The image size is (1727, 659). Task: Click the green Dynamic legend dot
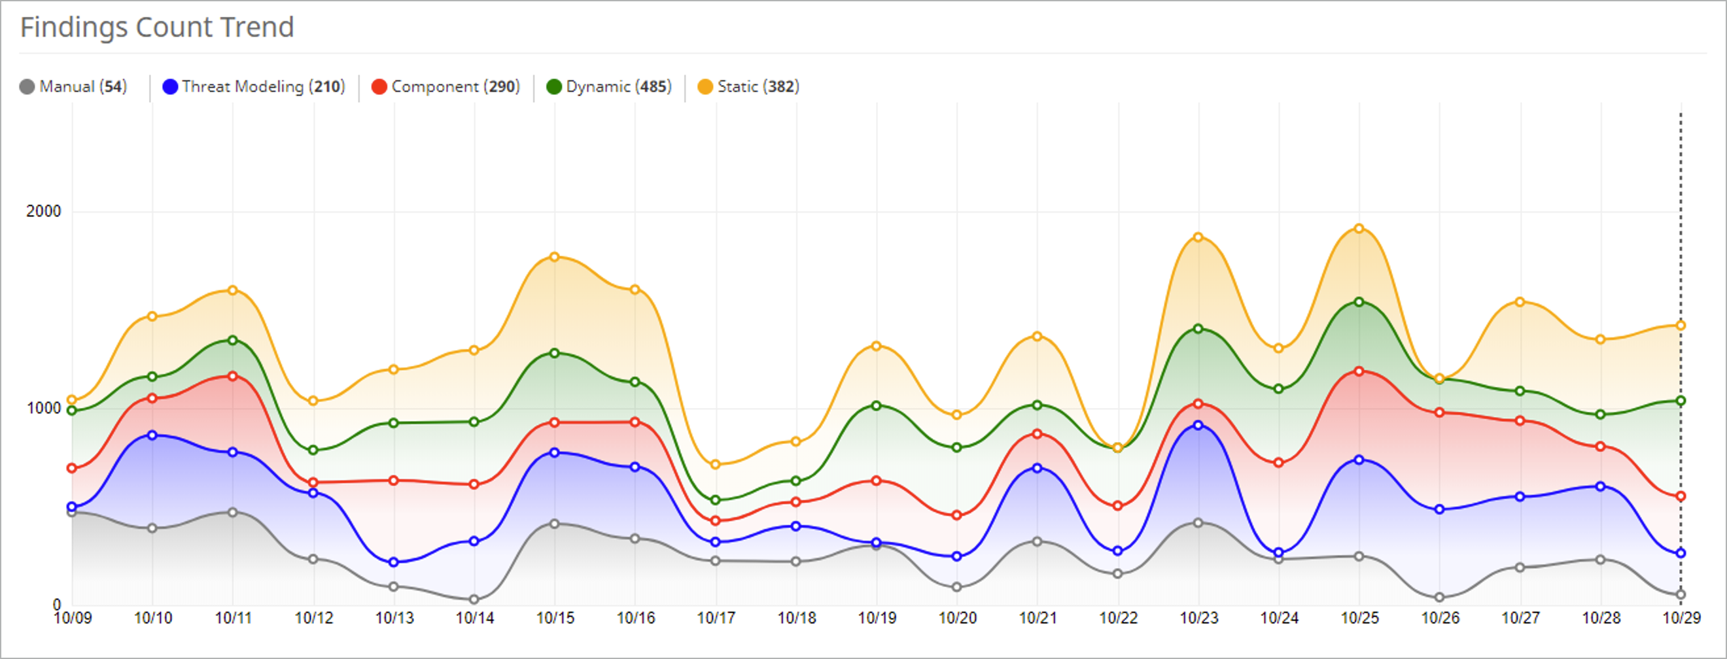pyautogui.click(x=554, y=87)
